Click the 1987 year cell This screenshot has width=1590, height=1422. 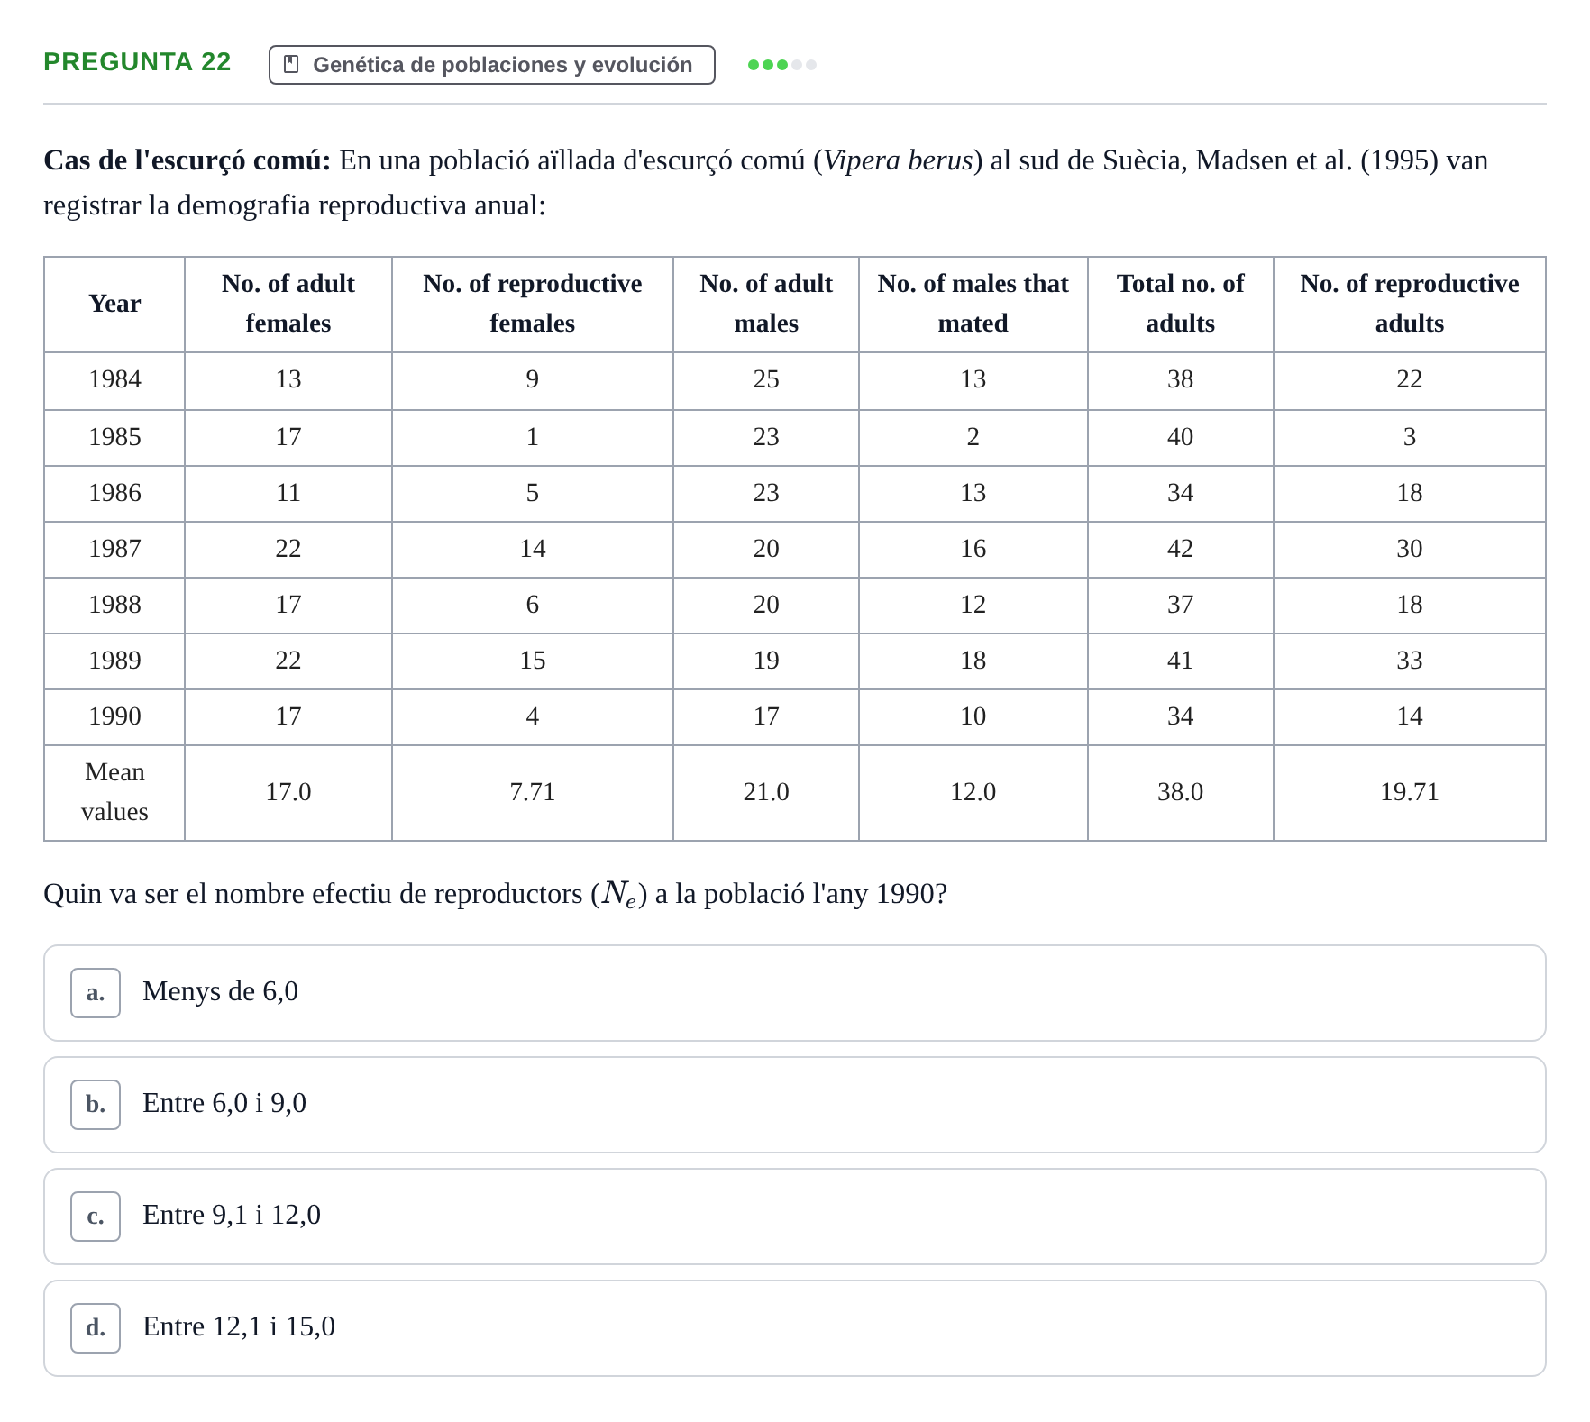point(114,550)
